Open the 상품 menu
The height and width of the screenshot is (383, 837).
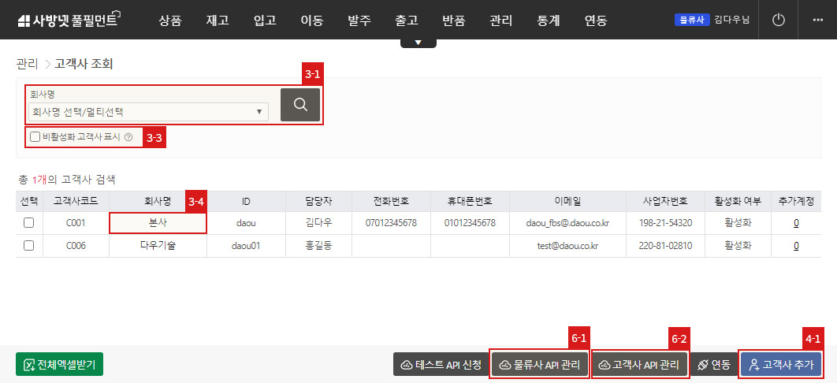[170, 20]
